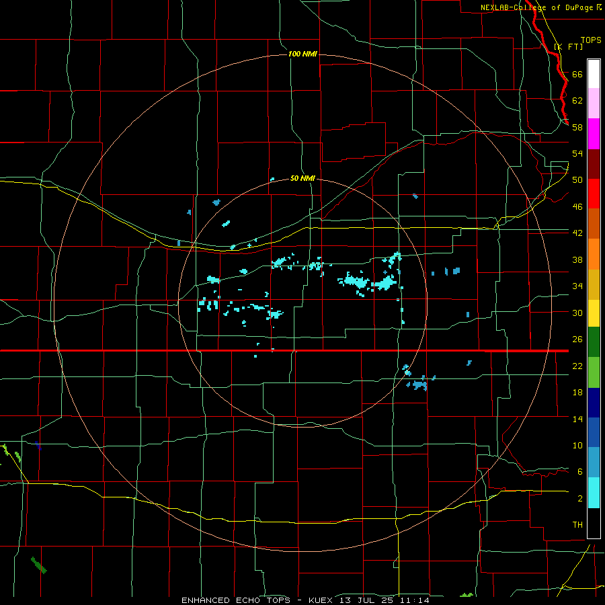This screenshot has width=605, height=605.
Task: Click the "14" legend value
Action: [577, 419]
